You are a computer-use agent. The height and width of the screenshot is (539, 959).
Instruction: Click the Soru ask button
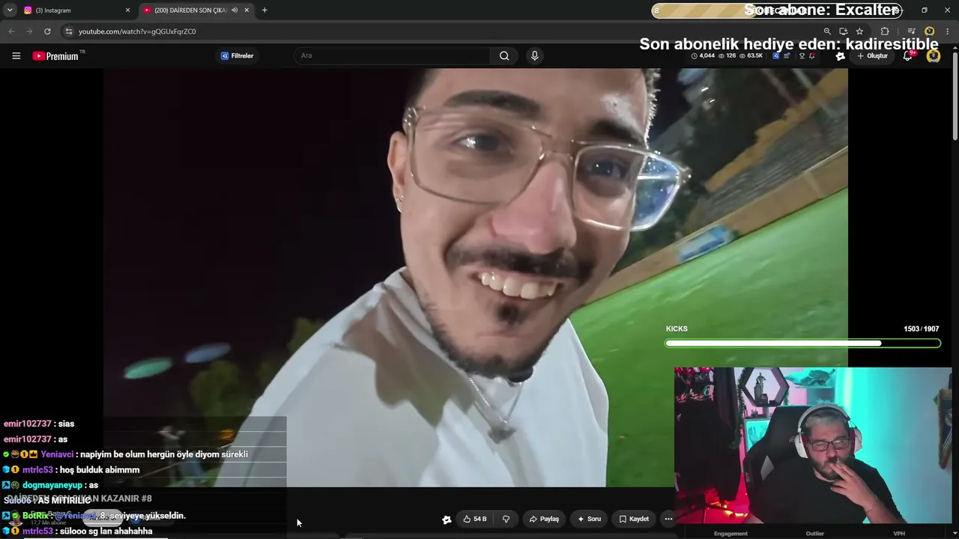tap(589, 520)
